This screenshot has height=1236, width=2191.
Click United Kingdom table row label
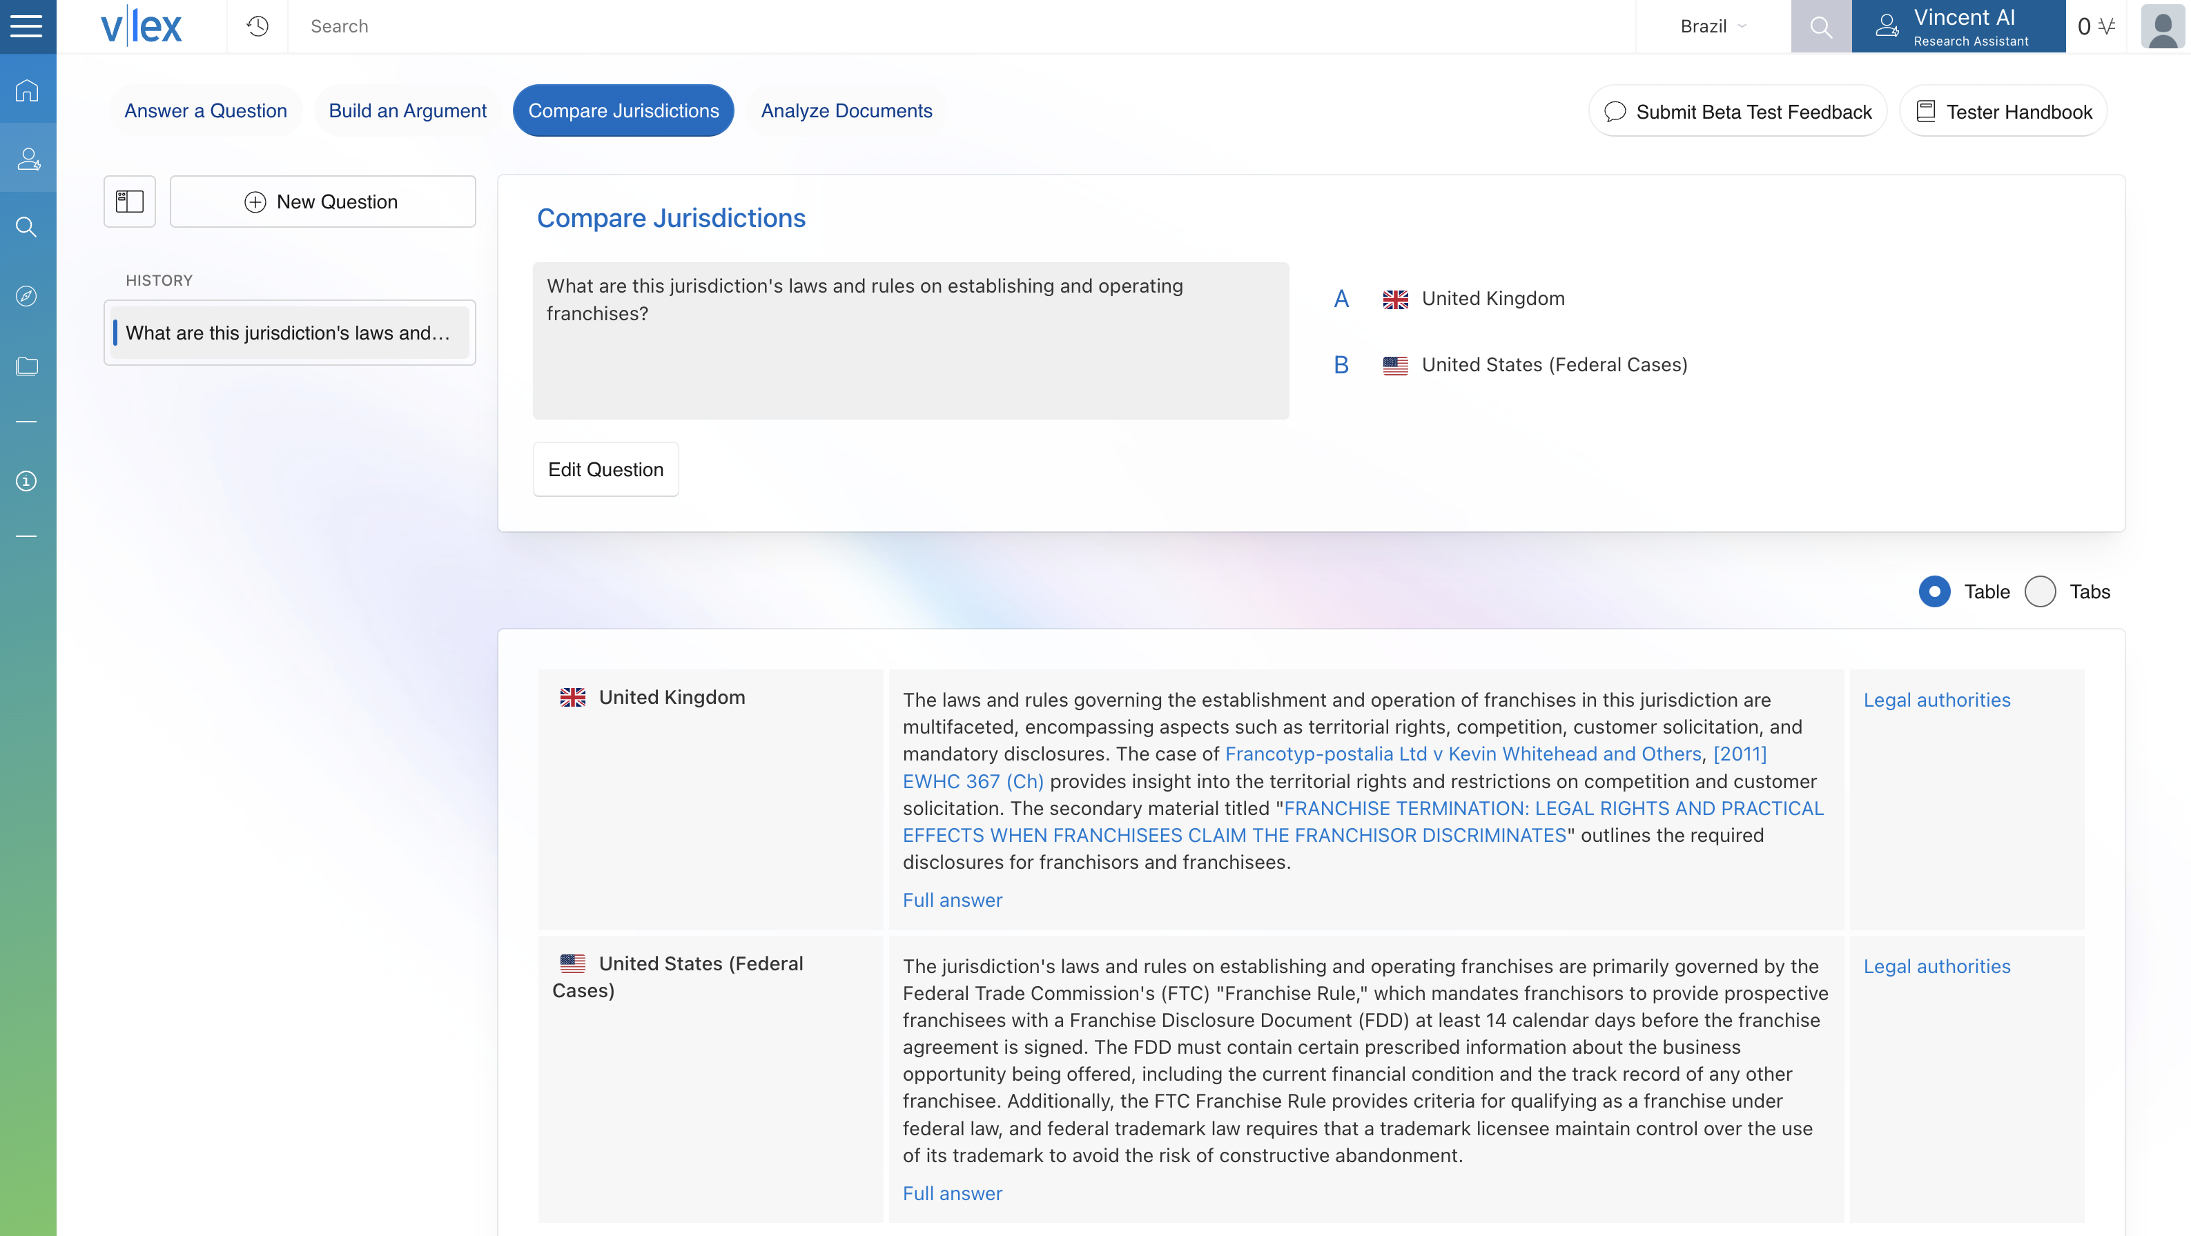click(671, 697)
